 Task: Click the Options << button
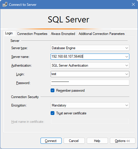[123, 141]
